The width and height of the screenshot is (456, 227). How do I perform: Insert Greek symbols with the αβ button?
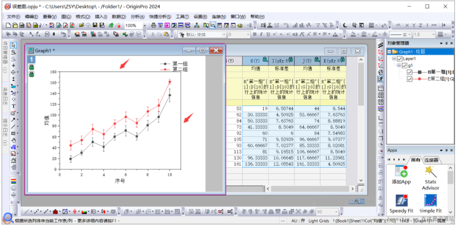(295, 34)
